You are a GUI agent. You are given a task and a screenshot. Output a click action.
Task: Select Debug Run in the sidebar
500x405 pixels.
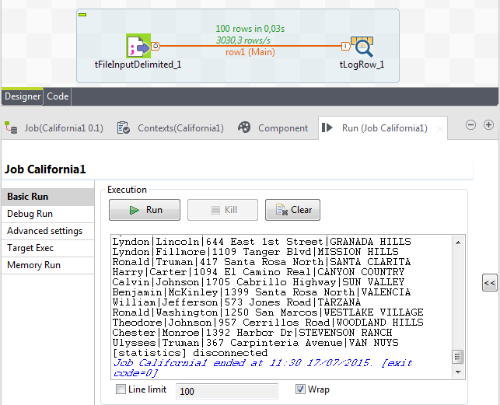(x=48, y=214)
